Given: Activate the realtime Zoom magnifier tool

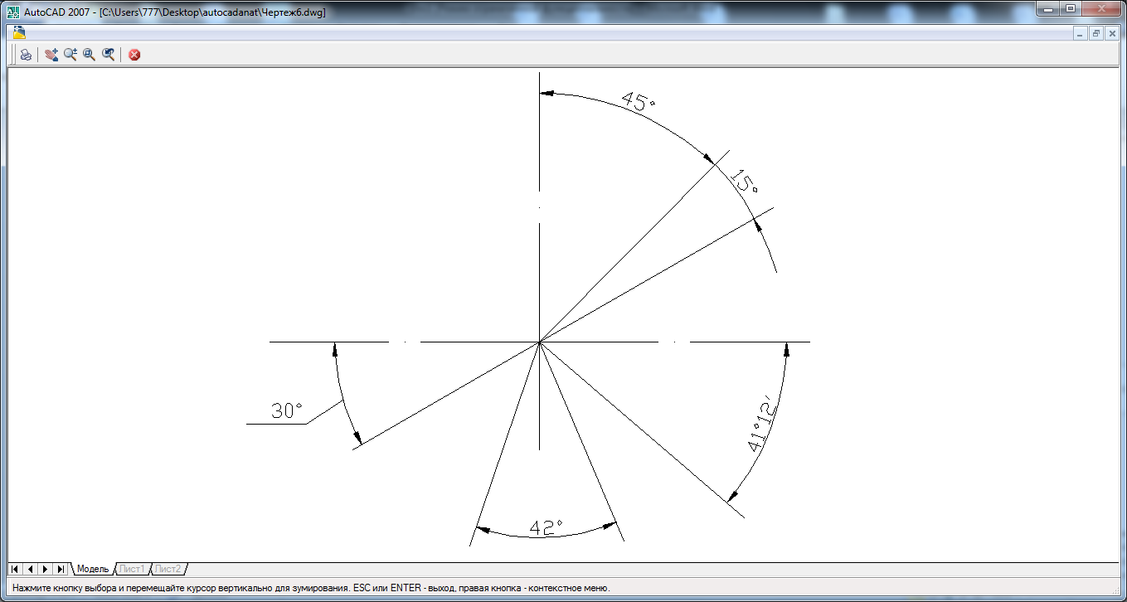Looking at the screenshot, I should coord(70,55).
